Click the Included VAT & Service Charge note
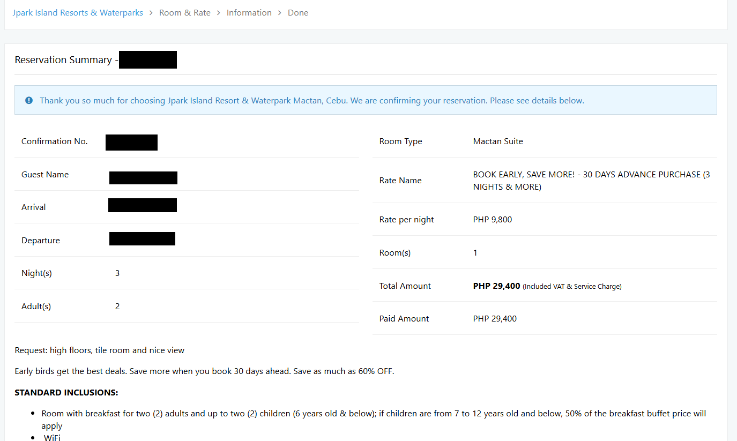737x441 pixels. pyautogui.click(x=572, y=287)
